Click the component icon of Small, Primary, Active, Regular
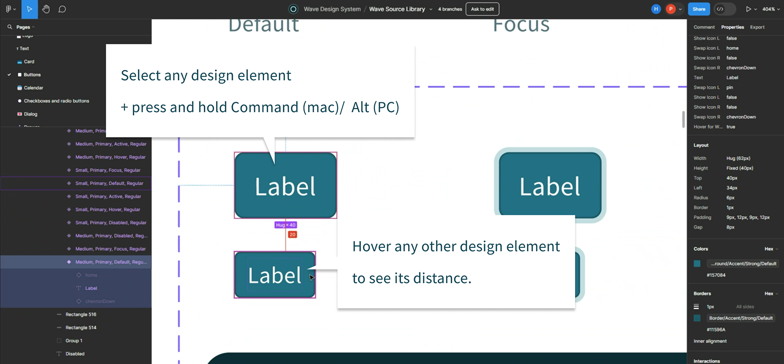 tap(69, 196)
